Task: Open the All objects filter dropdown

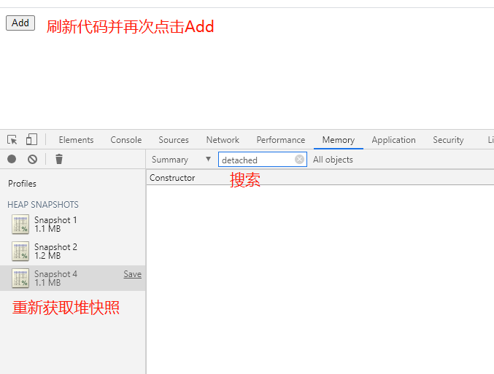Action: 333,160
